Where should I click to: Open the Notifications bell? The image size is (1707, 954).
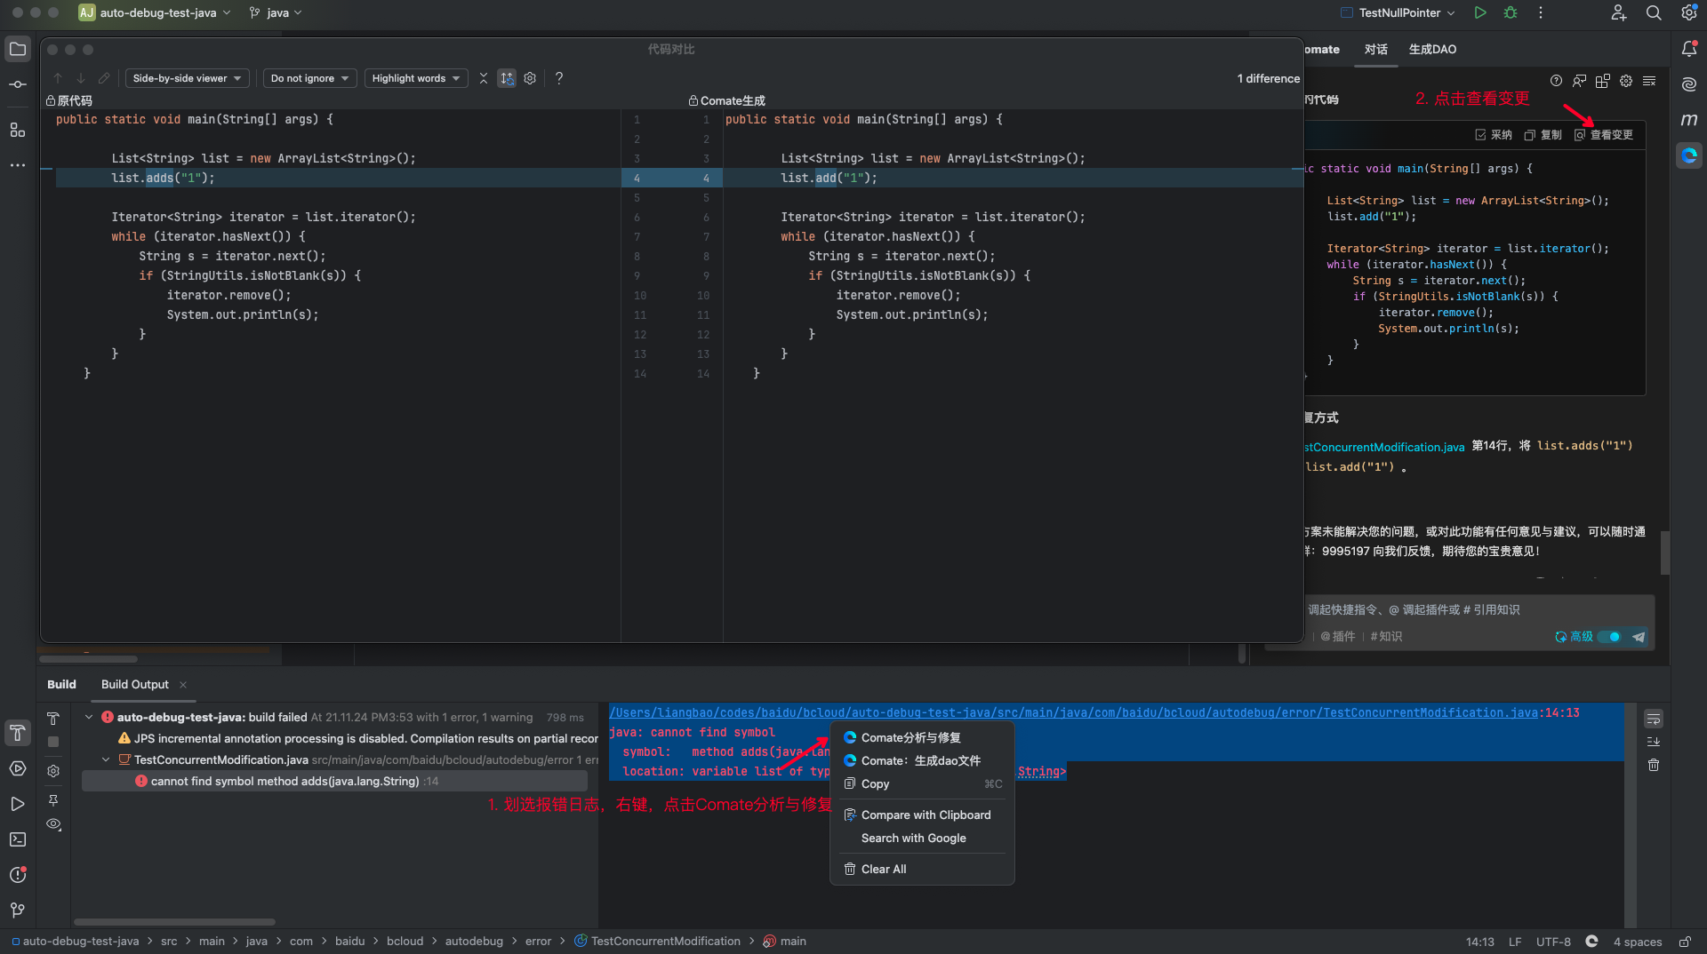tap(1689, 49)
